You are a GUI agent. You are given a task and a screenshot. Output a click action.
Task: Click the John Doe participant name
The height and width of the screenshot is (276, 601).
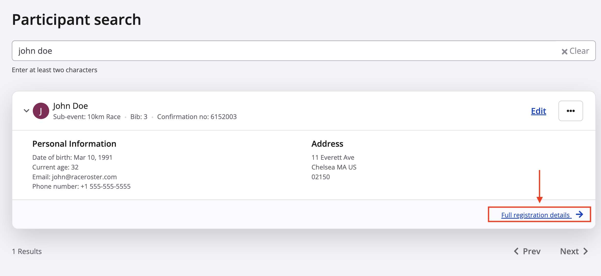70,106
